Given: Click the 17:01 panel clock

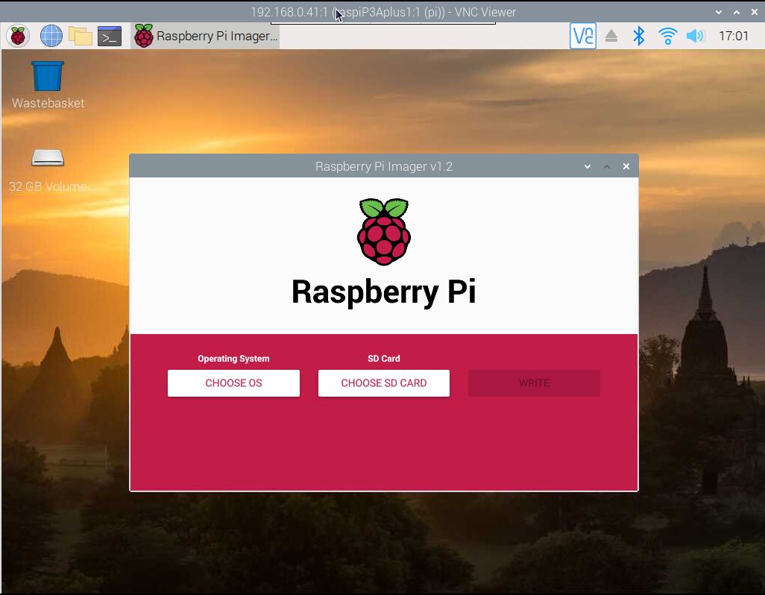Looking at the screenshot, I should [733, 36].
